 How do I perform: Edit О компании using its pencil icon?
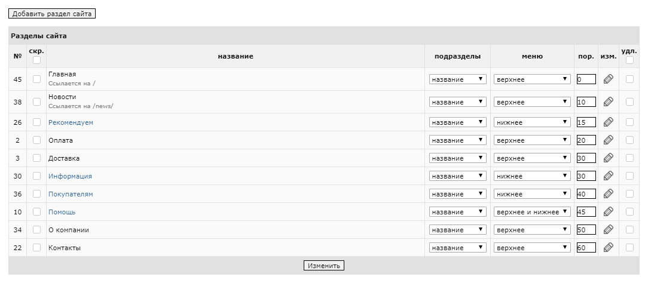[x=608, y=229]
